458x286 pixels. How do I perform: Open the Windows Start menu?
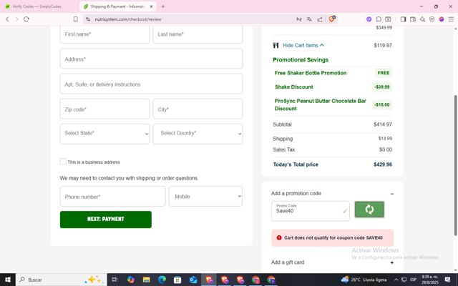coord(8,280)
